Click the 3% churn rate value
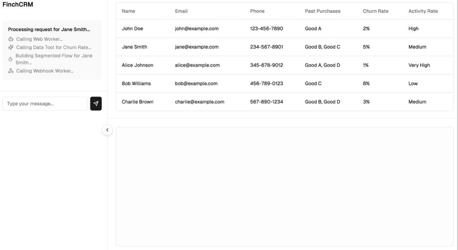This screenshot has height=250, width=458. tap(366, 102)
